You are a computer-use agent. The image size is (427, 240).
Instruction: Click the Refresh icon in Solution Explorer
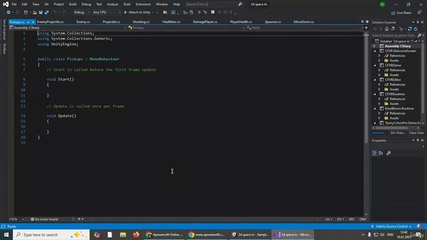click(x=416, y=29)
